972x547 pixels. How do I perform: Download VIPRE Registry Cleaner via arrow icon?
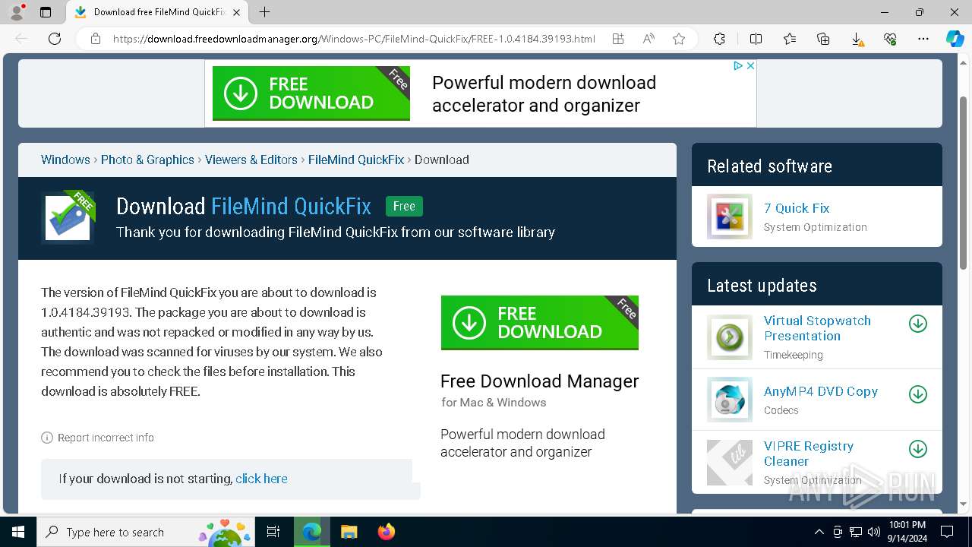click(x=918, y=449)
